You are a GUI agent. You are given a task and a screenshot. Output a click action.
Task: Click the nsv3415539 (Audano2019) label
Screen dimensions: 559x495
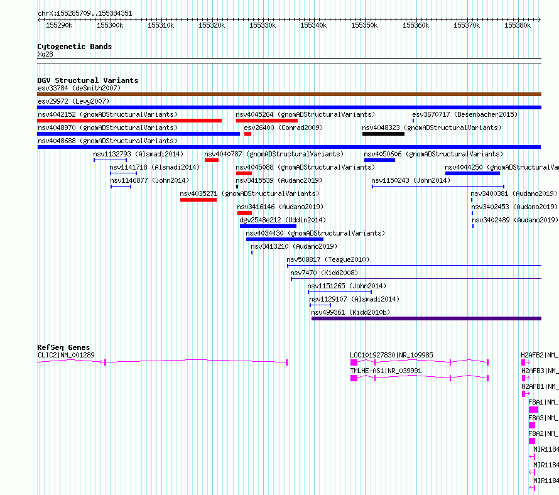click(279, 180)
